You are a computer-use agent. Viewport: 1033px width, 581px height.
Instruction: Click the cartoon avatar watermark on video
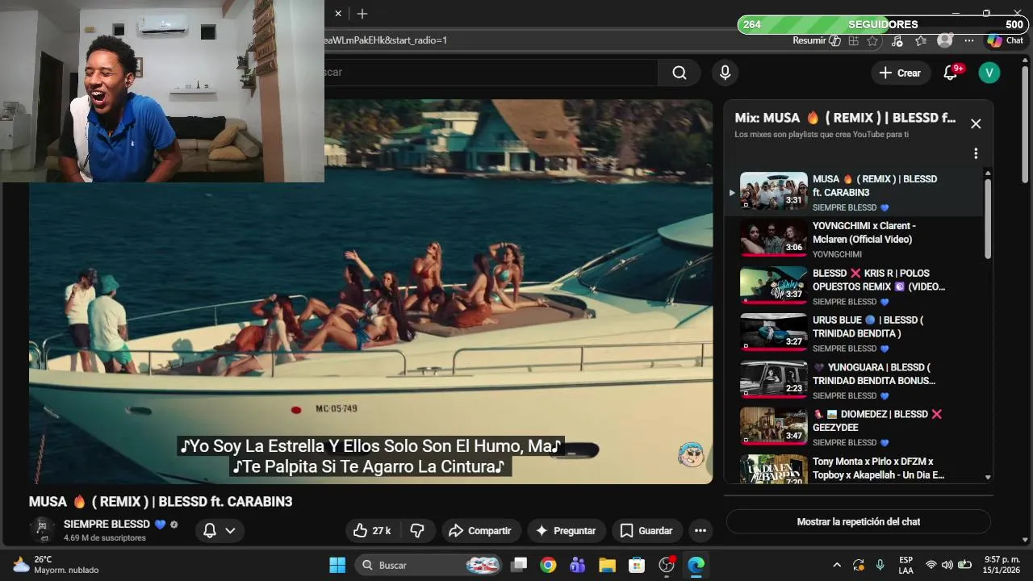click(x=691, y=455)
